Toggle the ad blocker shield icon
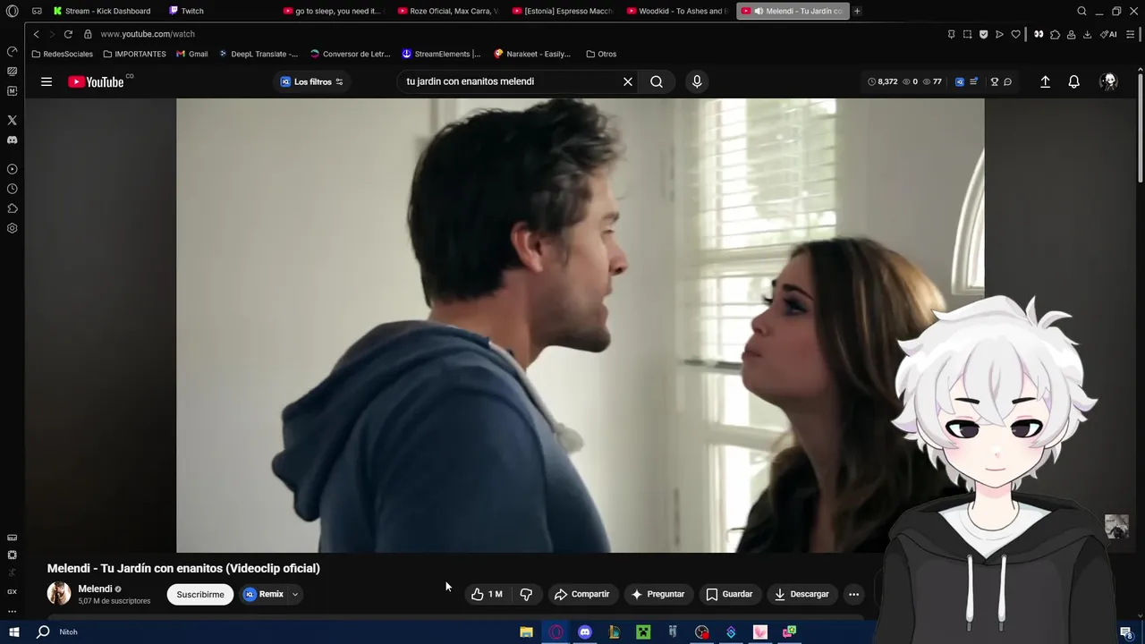Viewport: 1145px width, 644px height. [983, 34]
